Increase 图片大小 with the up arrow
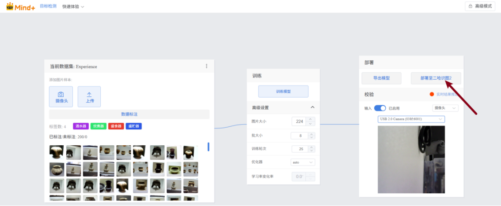The image size is (501, 206). click(311, 119)
